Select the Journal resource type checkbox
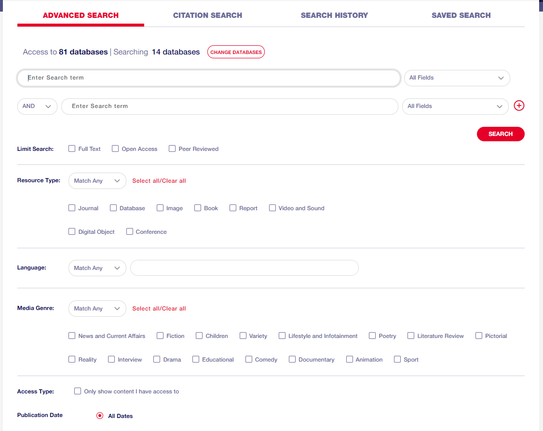This screenshot has width=543, height=431. [x=72, y=208]
